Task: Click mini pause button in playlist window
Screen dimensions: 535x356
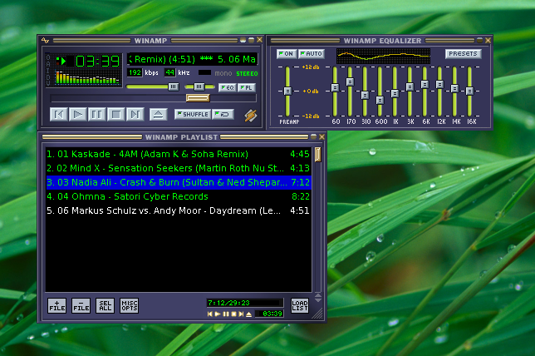Action: [225, 314]
